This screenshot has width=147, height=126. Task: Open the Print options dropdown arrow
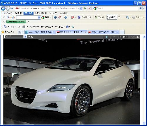point(27,27)
